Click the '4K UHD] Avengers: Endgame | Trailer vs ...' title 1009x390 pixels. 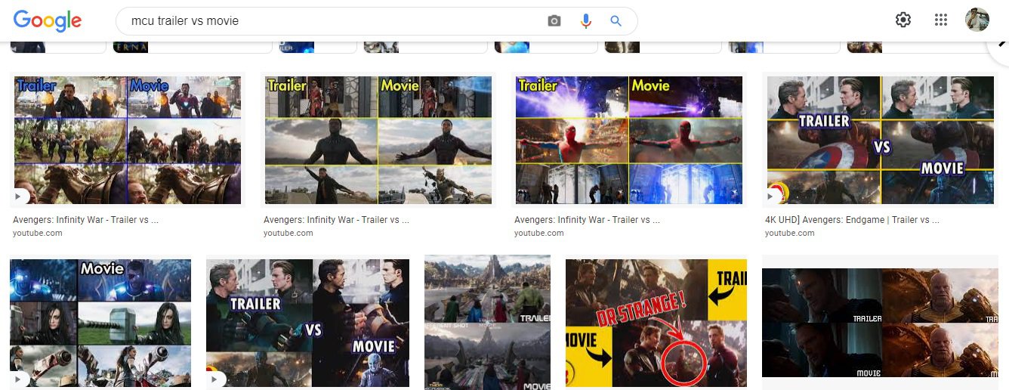click(x=852, y=220)
